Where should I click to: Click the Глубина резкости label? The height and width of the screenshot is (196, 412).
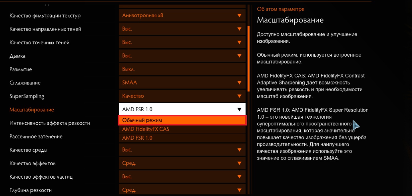pyautogui.click(x=31, y=190)
